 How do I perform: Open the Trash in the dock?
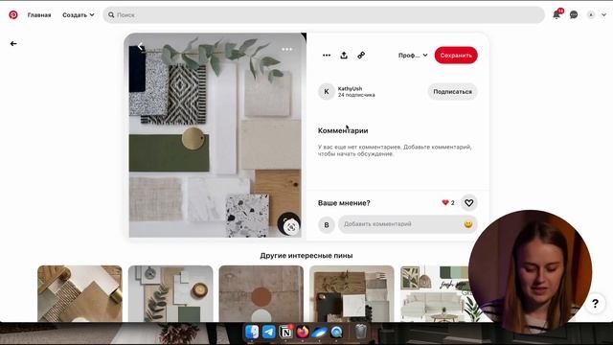361,332
